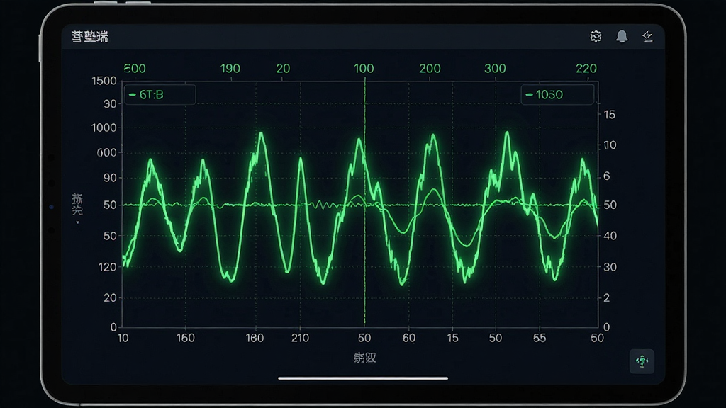Tap the home indicator bar at bottom

point(363,378)
